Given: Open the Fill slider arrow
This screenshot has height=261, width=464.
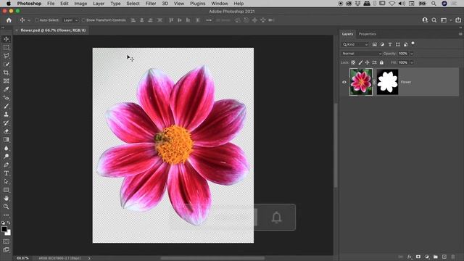Looking at the screenshot, I should coord(412,62).
